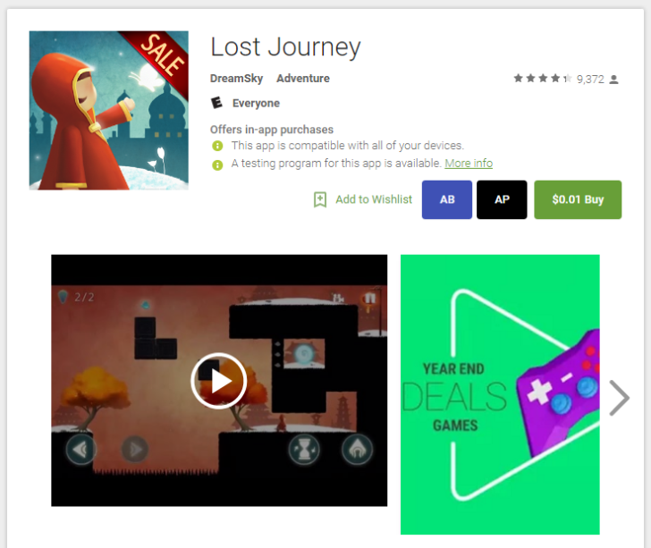Show next screenshots with right chevron
The height and width of the screenshot is (548, 651).
(x=619, y=398)
